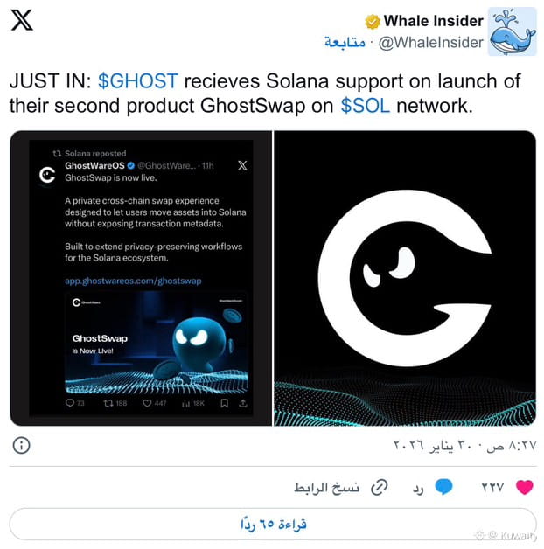Image resolution: width=544 pixels, height=549 pixels.
Task: Open the @WhaleInsider handle link
Action: point(431,43)
